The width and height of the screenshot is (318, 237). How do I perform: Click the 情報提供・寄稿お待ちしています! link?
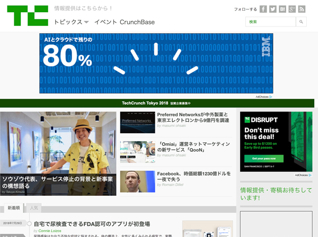[276, 194]
